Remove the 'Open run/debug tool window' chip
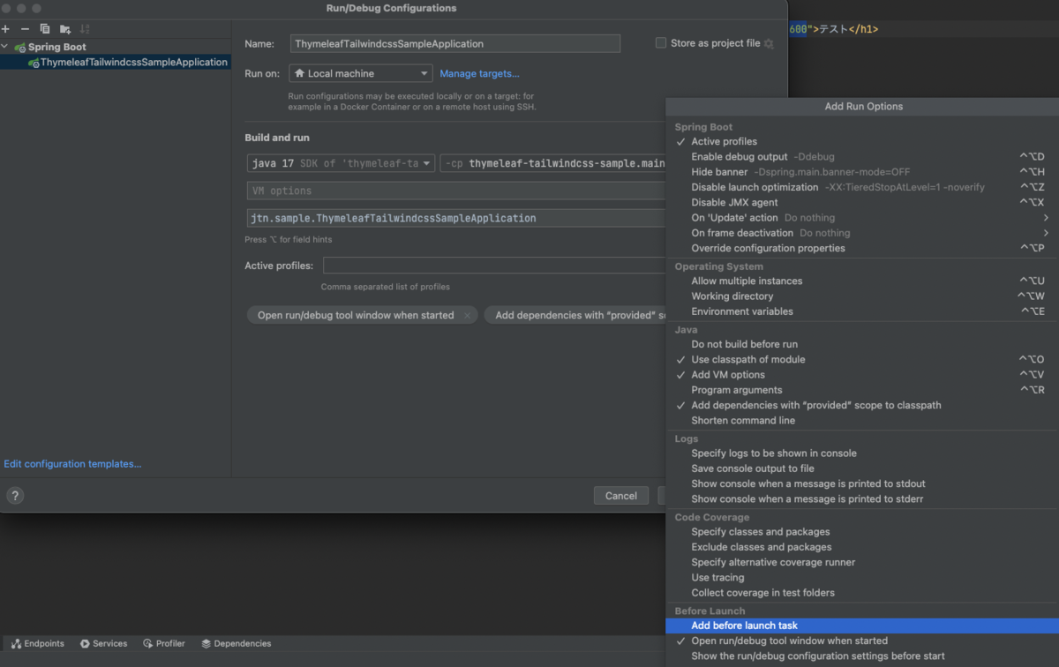 coord(467,315)
